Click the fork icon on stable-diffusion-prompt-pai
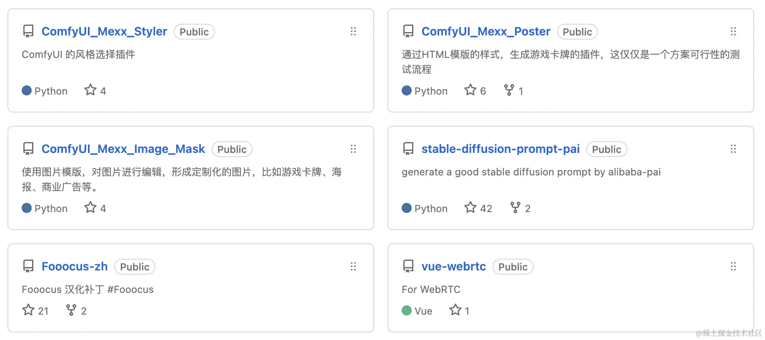The image size is (765, 340). 515,207
